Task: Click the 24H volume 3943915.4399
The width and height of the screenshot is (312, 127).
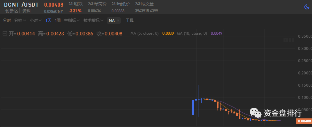Action: tap(147, 11)
